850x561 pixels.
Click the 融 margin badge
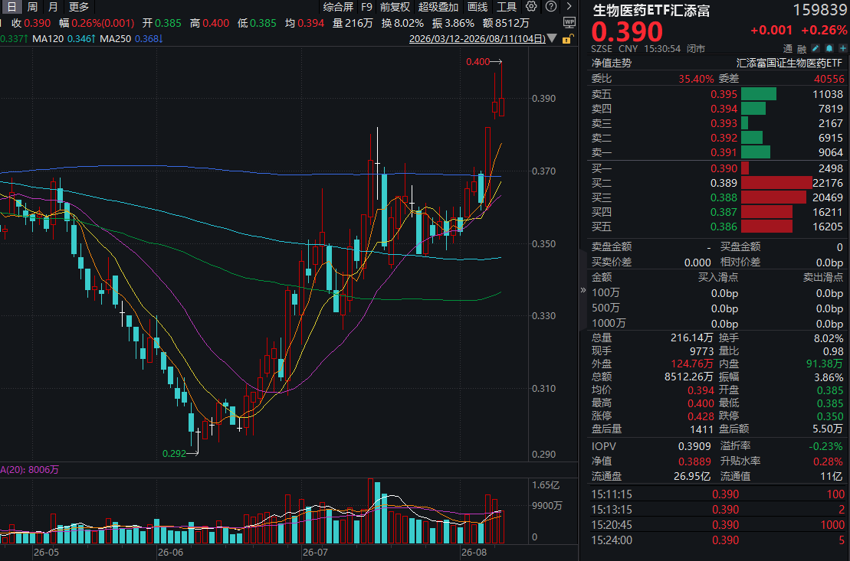click(802, 49)
